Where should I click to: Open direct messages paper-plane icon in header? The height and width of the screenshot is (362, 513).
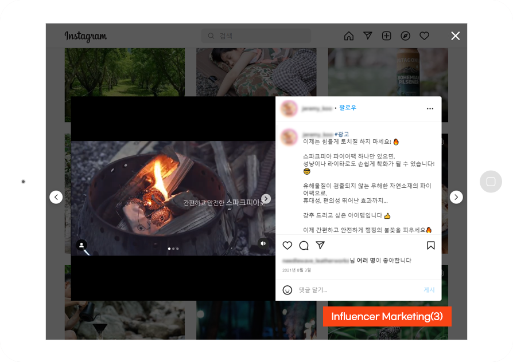(x=368, y=36)
